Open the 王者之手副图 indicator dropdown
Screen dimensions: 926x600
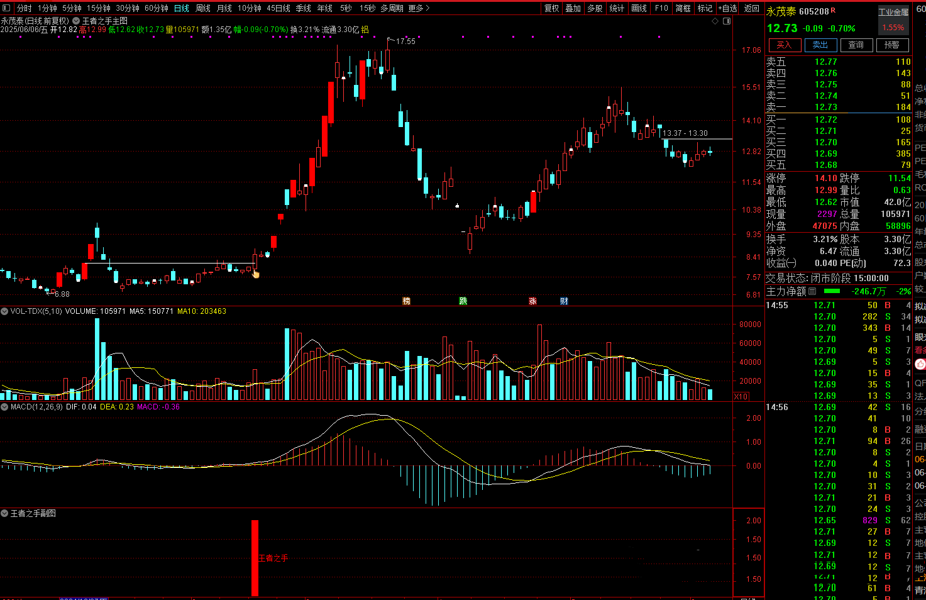point(4,514)
